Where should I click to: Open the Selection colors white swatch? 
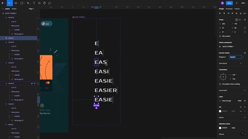[220, 128]
